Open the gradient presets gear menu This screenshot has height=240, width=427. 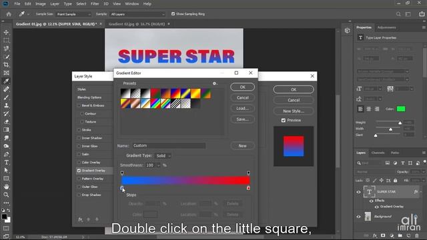point(215,83)
